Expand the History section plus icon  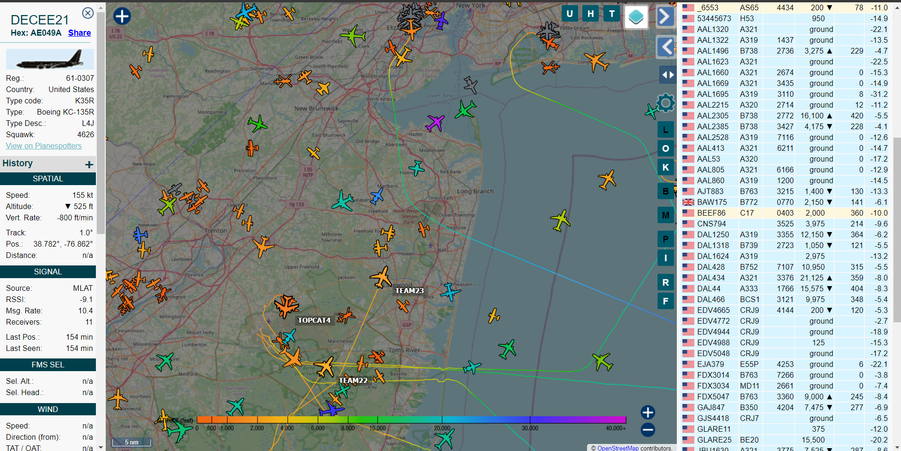[89, 164]
